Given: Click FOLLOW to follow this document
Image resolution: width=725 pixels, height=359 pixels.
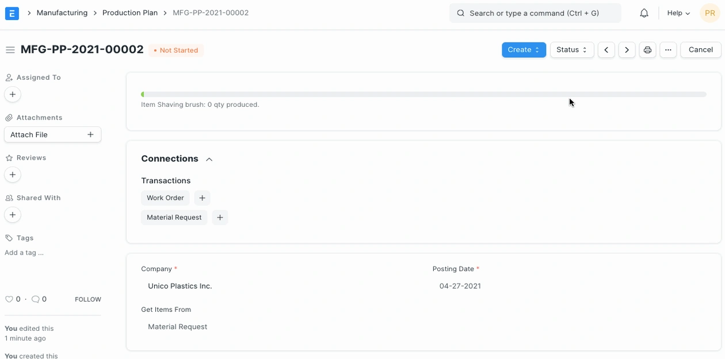Looking at the screenshot, I should tap(87, 299).
